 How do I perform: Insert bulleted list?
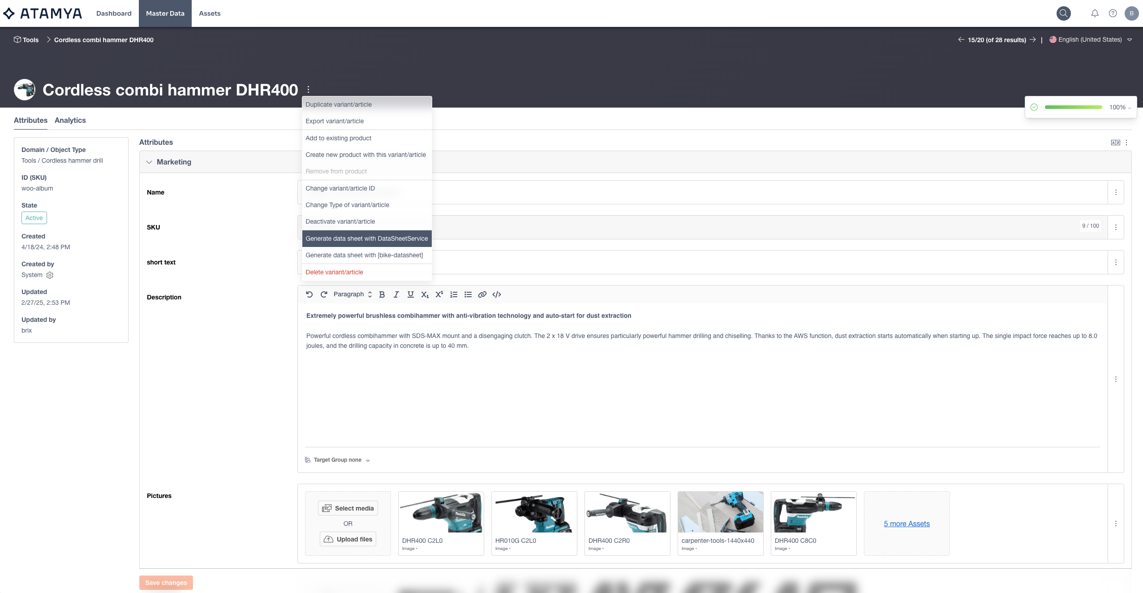[468, 294]
